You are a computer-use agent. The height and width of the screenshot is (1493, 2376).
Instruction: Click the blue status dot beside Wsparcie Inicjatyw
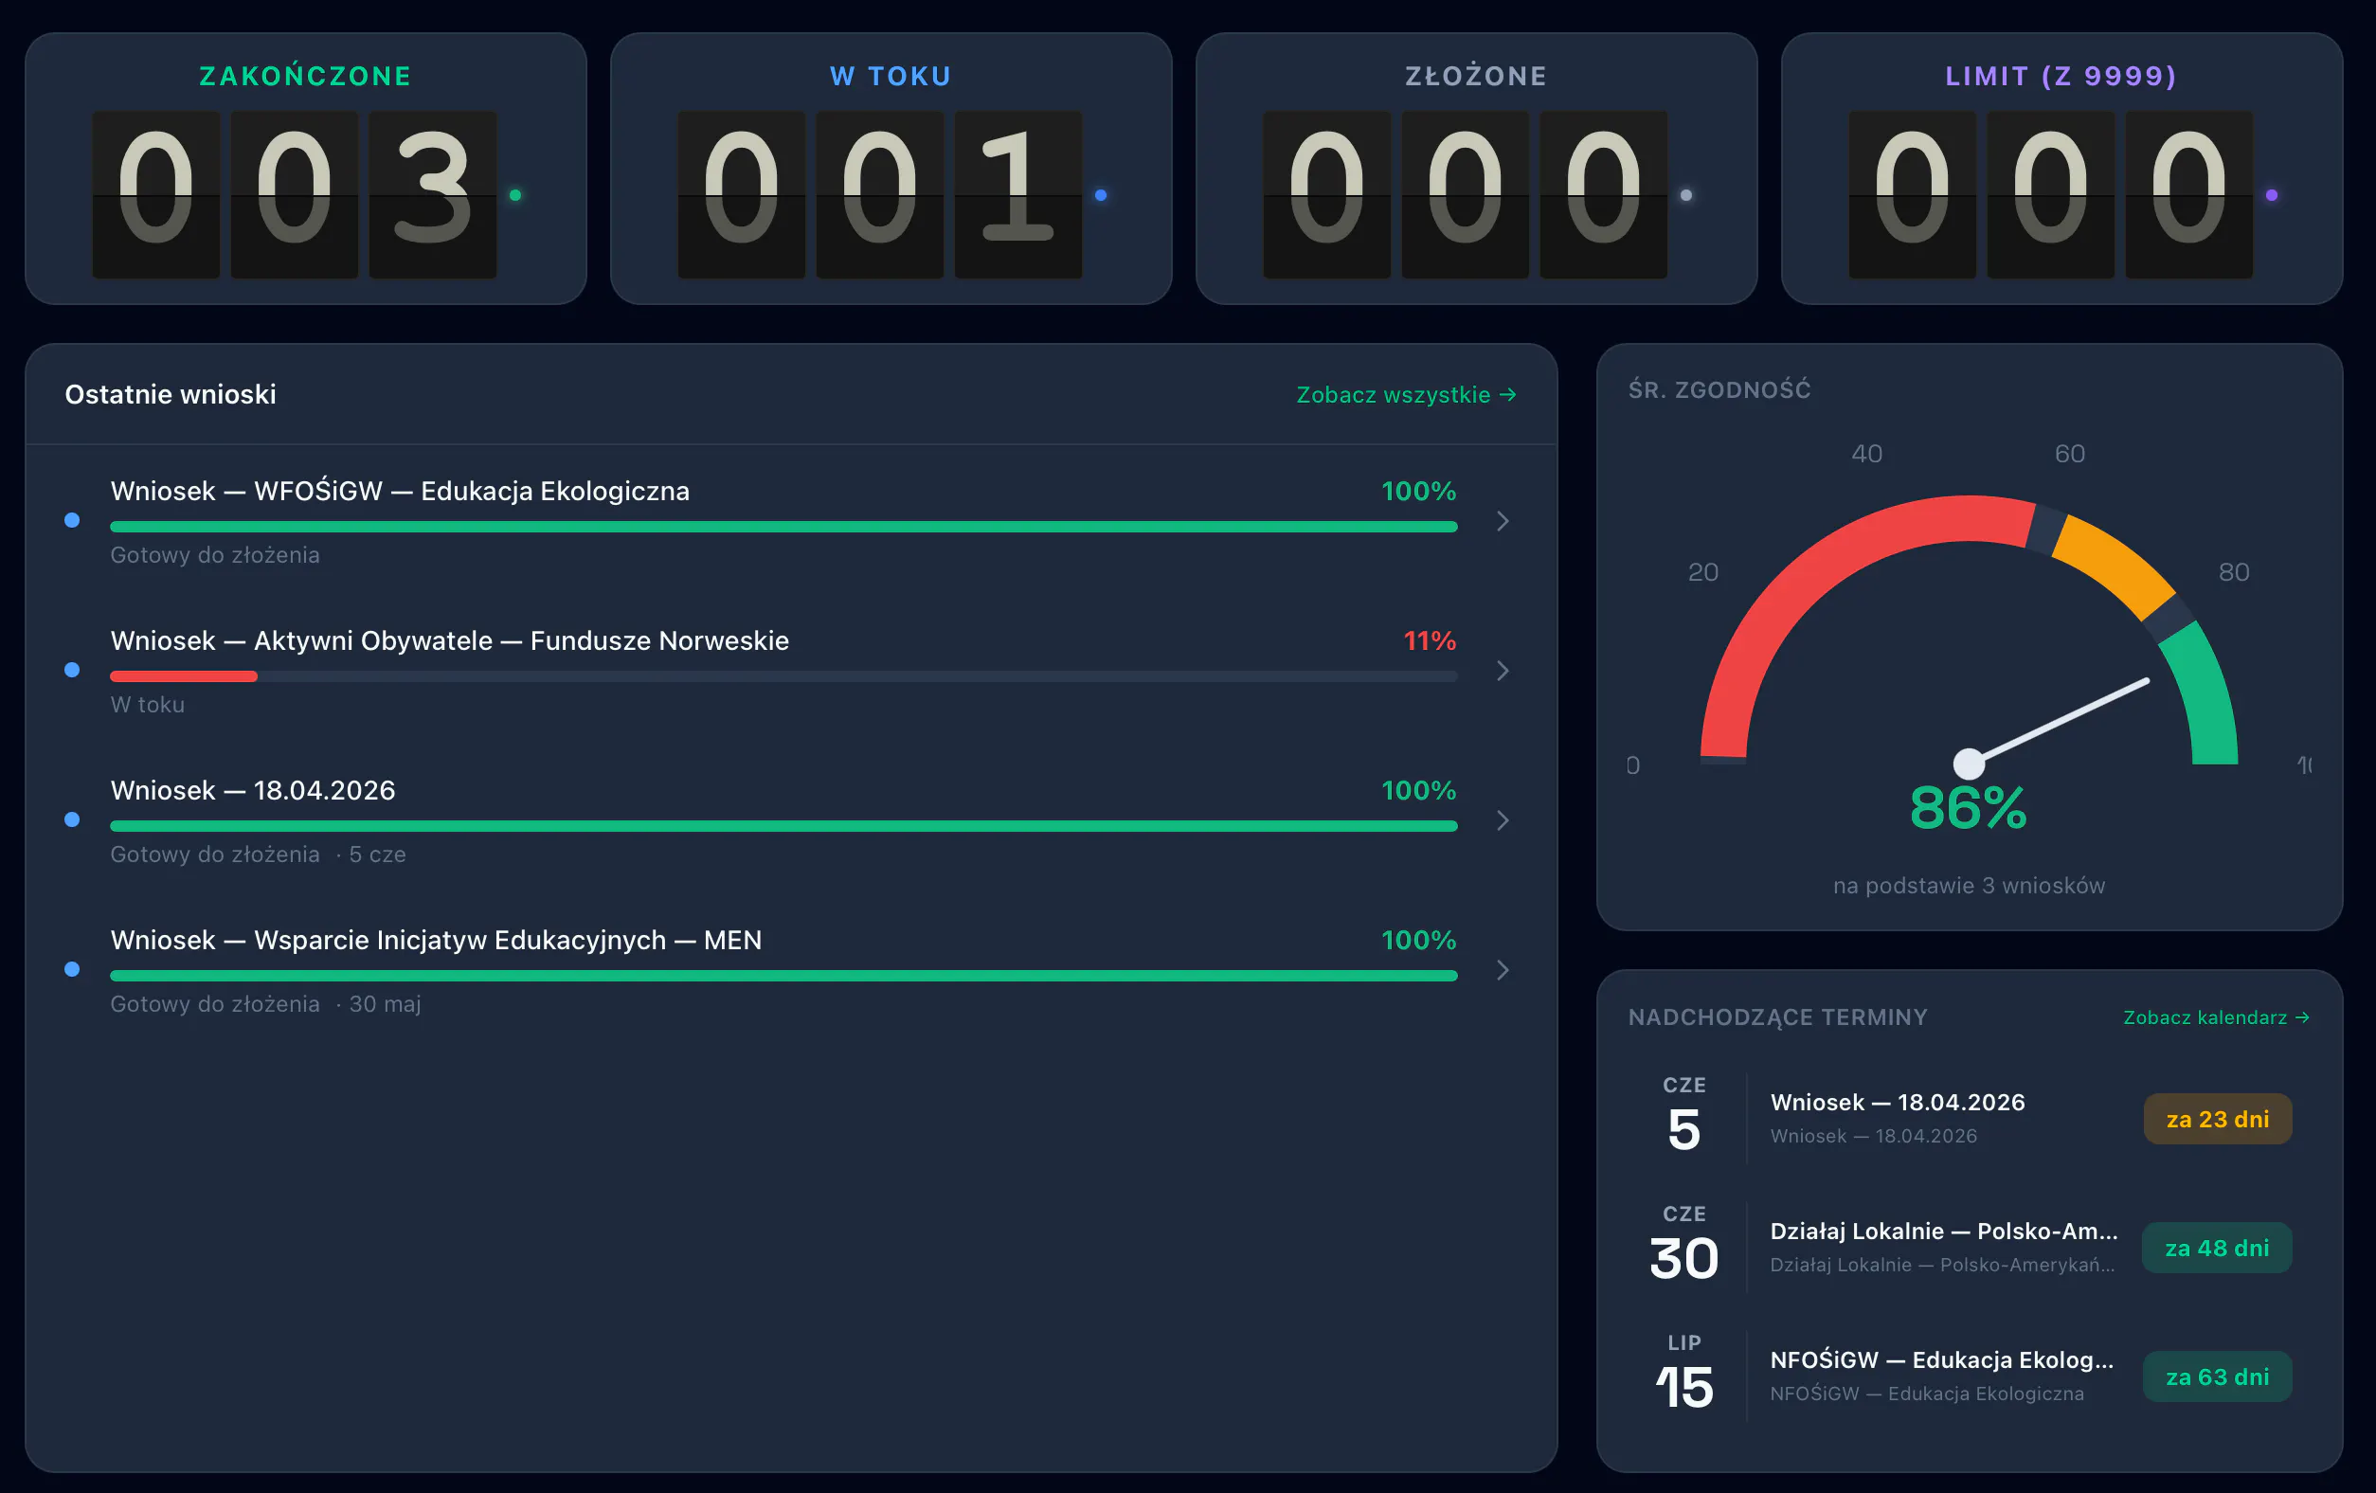pos(72,969)
